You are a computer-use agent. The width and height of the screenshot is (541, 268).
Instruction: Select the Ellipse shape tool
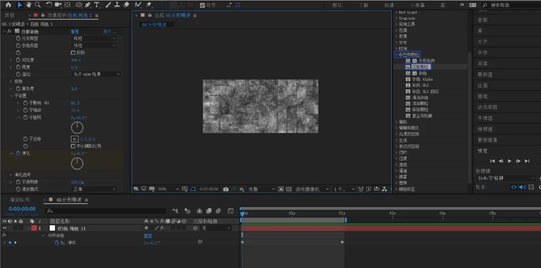(79, 5)
